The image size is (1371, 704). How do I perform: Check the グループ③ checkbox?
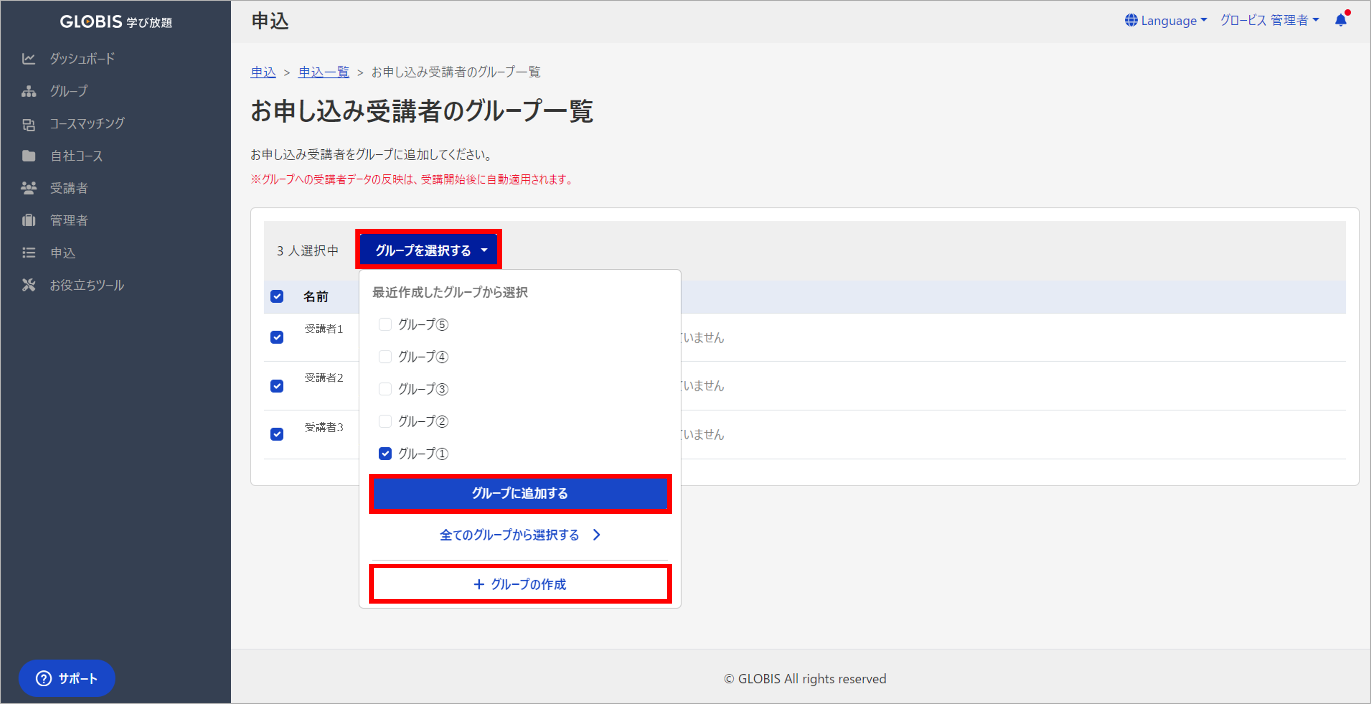pos(385,389)
